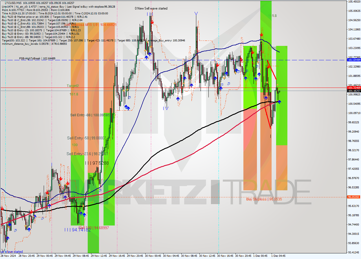Select the 96.53285 price axis value

pos(354,187)
